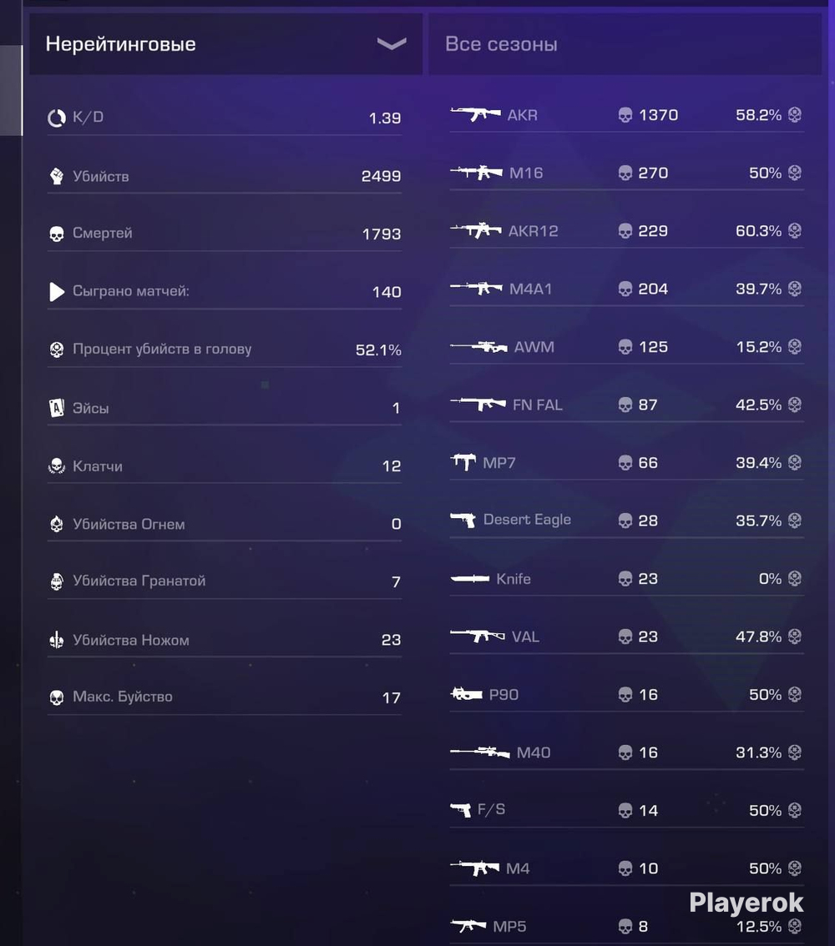The image size is (835, 946).
Task: Click the headshot icon next to 58.2%
Action: pos(795,114)
